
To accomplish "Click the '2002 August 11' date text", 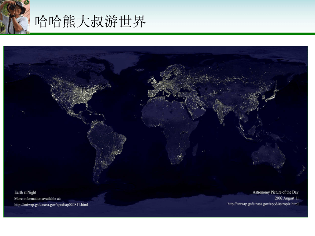I will 287,198.
